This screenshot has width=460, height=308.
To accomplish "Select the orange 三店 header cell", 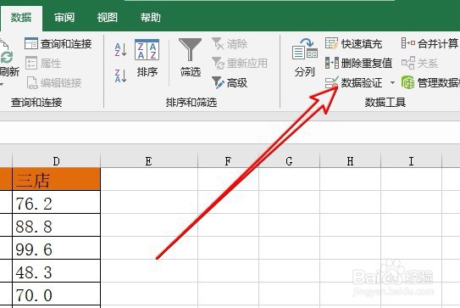I will coord(56,179).
